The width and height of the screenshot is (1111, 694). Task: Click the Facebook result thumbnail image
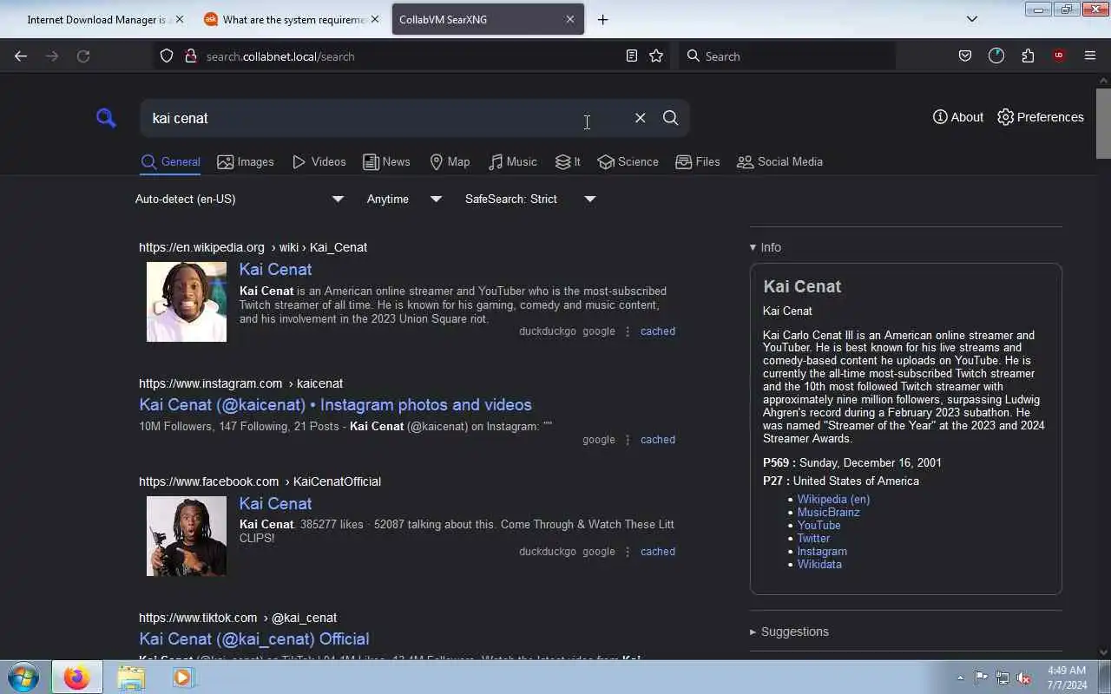[x=187, y=536]
